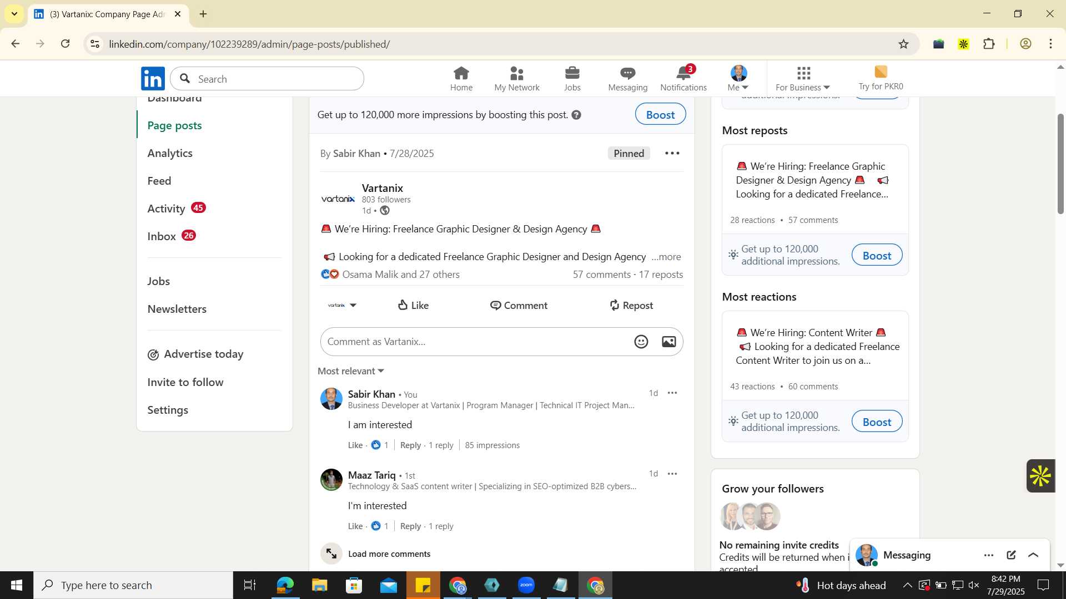Click the LinkedIn logo
The image size is (1066, 599).
153,79
